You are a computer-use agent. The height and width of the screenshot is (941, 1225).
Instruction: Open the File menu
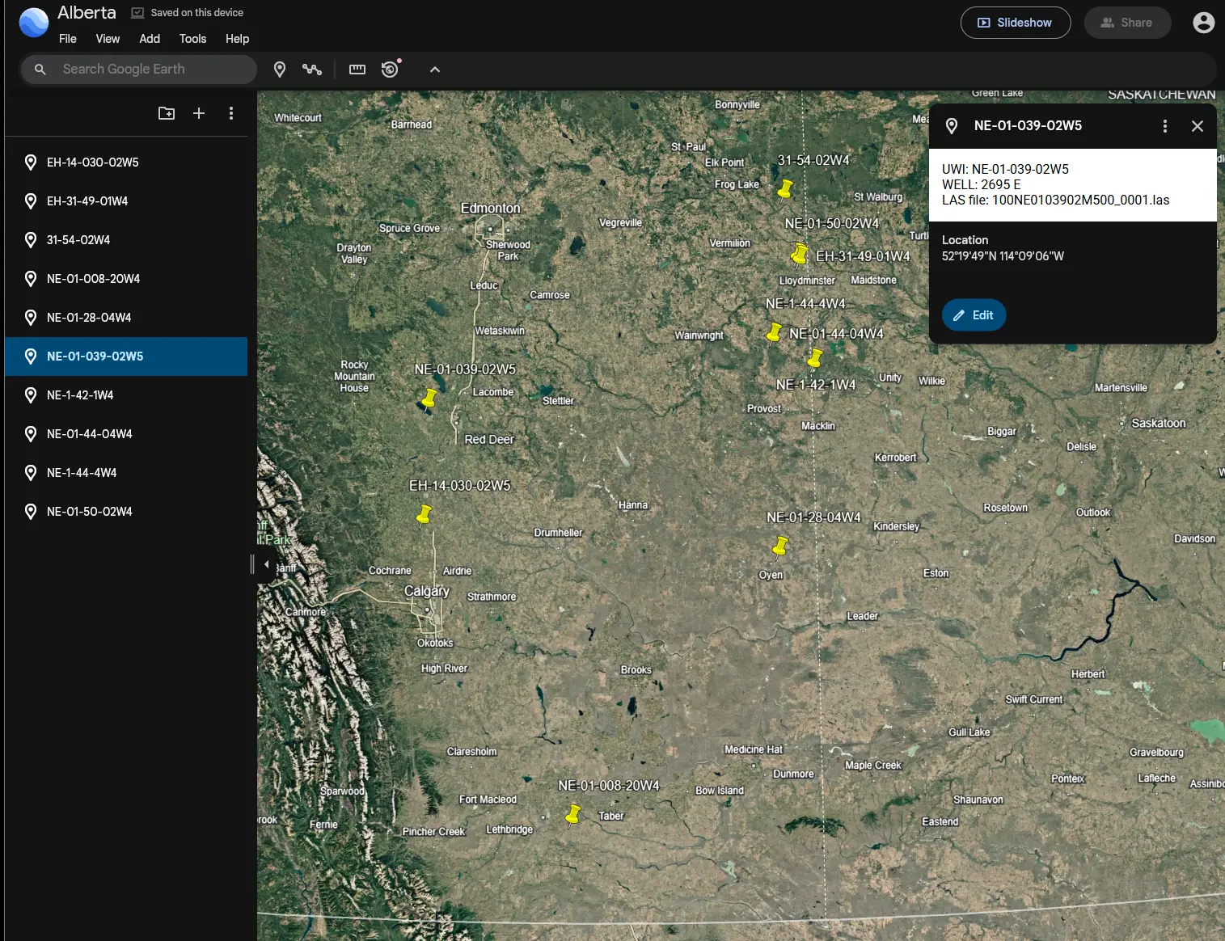coord(68,39)
